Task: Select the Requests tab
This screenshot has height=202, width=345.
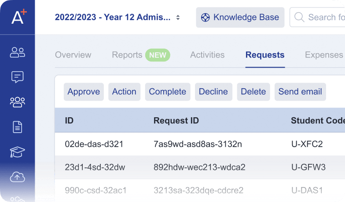Action: [265, 55]
